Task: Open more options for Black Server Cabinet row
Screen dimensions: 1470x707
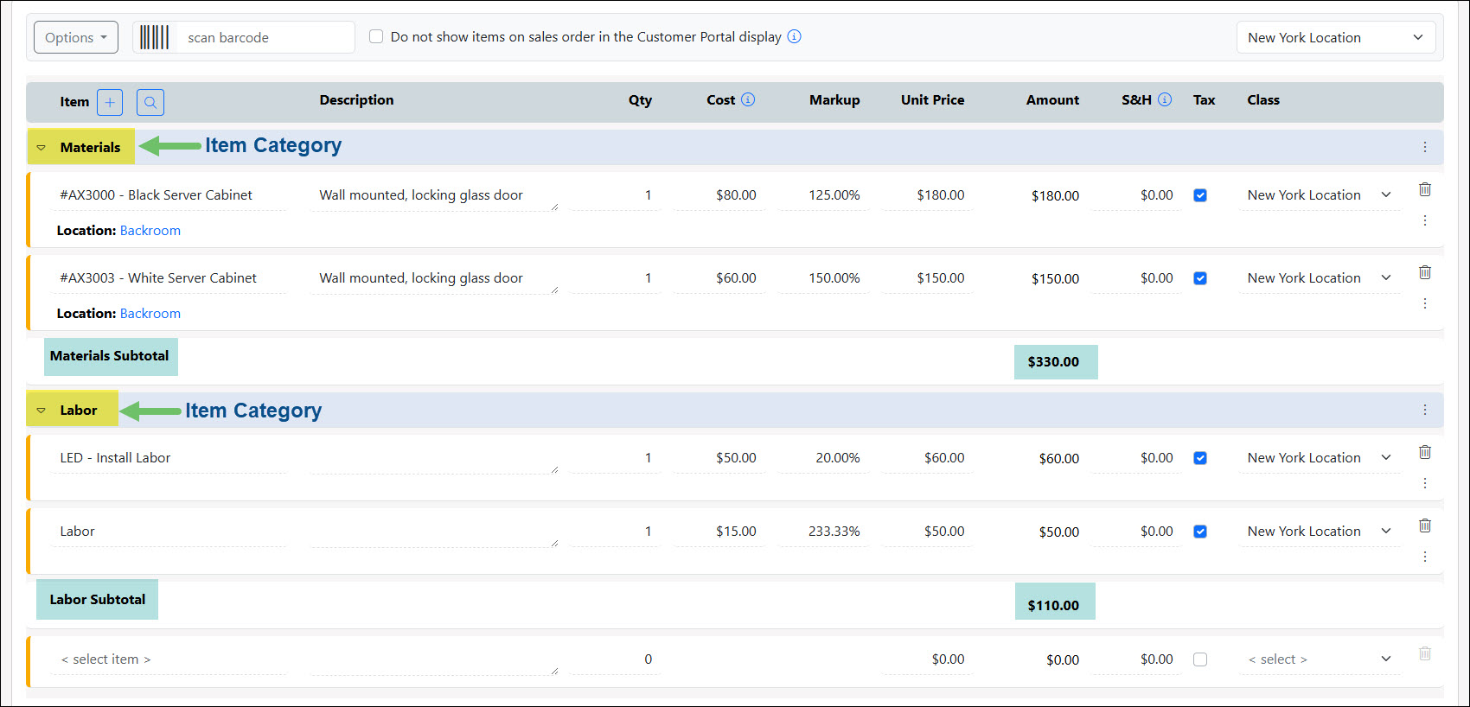Action: point(1425,220)
